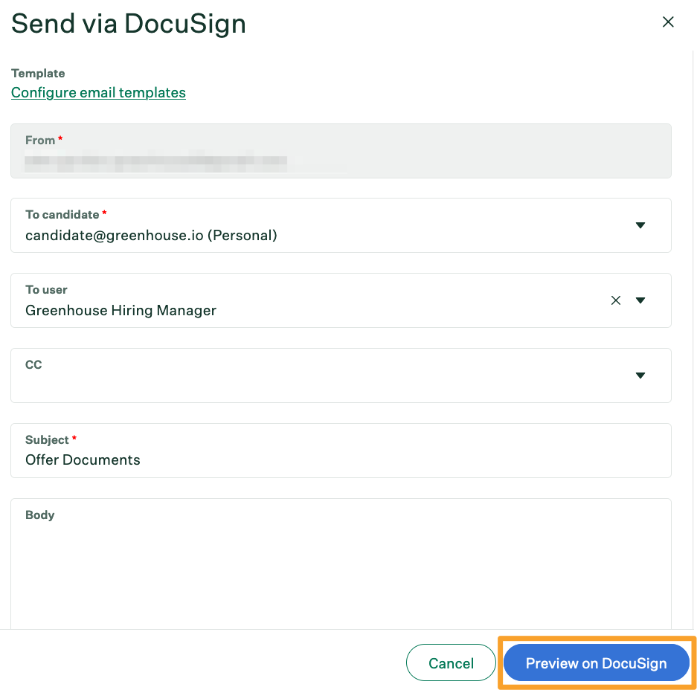Click into the Body text area
697x690 pixels.
point(341,564)
